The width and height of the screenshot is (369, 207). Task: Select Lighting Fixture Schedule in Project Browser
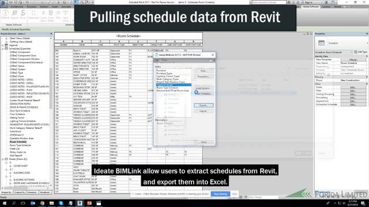point(22,121)
